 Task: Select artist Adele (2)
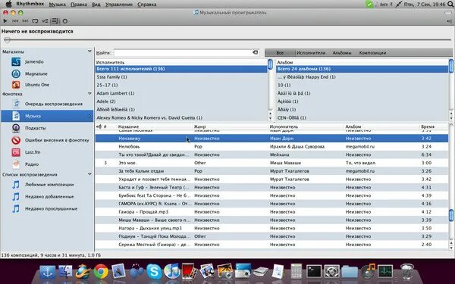(x=181, y=101)
